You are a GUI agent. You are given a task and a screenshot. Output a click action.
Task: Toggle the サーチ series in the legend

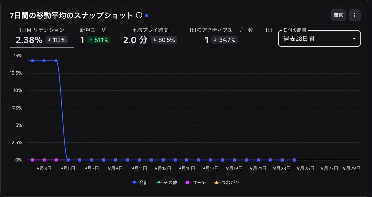[x=195, y=182]
